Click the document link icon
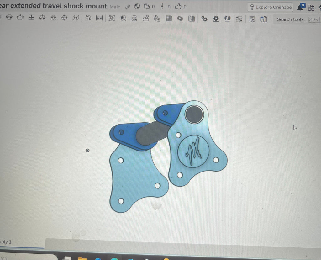321x260 pixels. click(128, 7)
